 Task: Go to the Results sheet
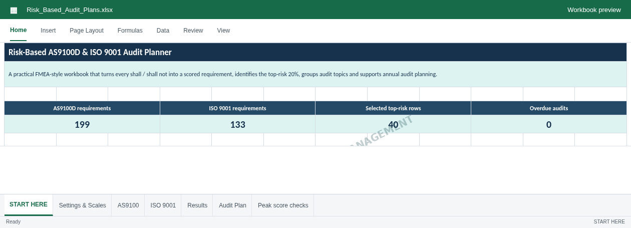[x=197, y=205]
